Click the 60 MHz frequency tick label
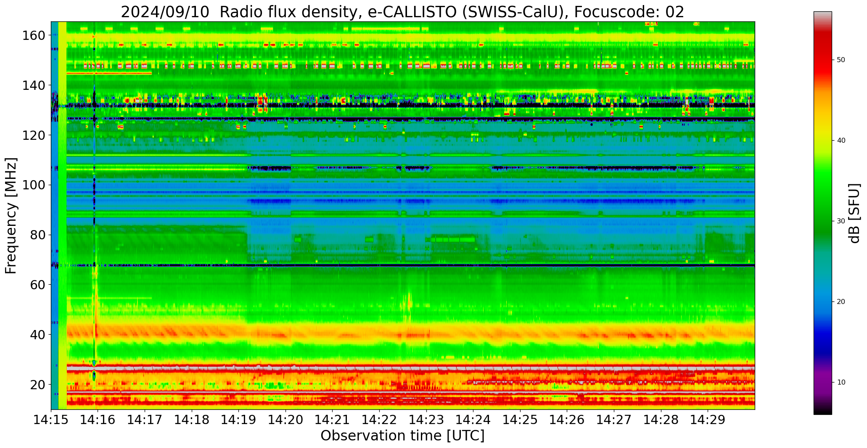Screen dimensions: 867x448 click(x=38, y=285)
